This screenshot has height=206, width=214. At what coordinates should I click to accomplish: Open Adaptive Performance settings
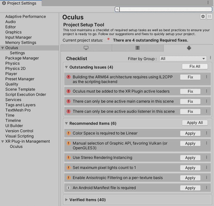25,17
